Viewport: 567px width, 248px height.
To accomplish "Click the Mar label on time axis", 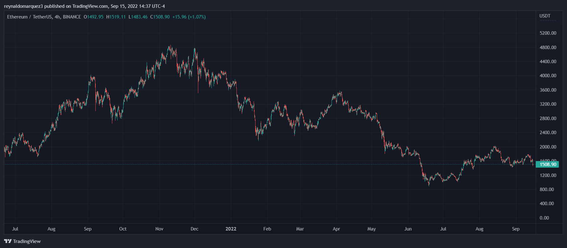I will click(x=300, y=229).
